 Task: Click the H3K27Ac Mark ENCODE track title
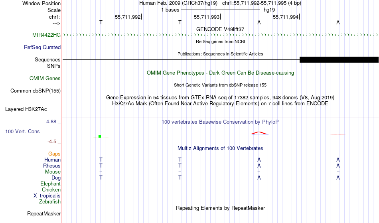pyautogui.click(x=220, y=104)
